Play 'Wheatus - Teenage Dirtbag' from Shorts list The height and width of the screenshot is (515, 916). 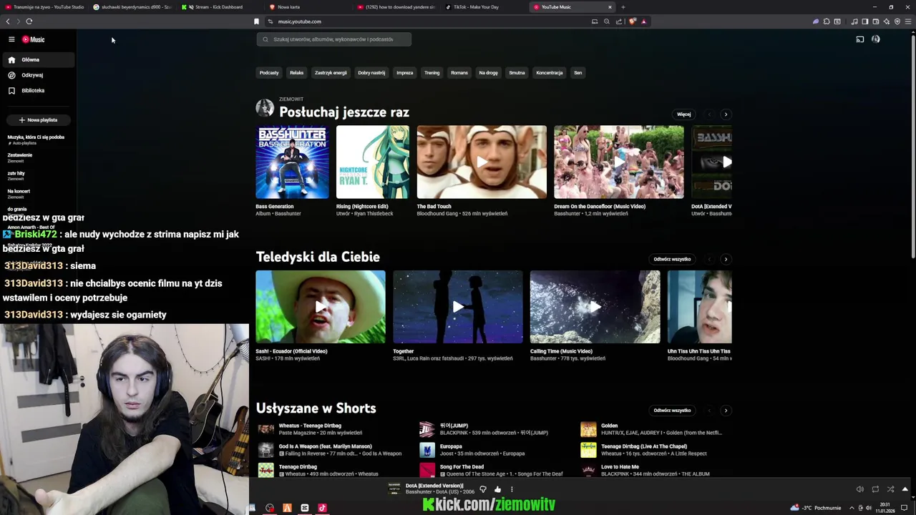pos(266,429)
